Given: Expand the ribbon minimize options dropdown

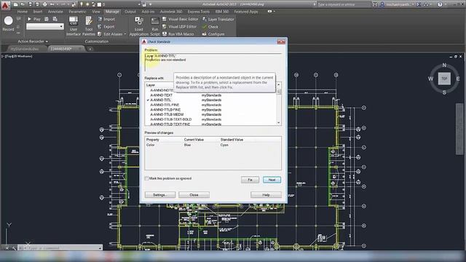Looking at the screenshot, I should 274,12.
